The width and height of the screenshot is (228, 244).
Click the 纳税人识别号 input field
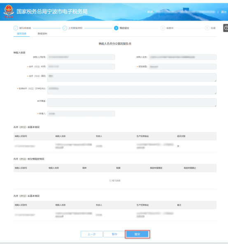(81, 57)
